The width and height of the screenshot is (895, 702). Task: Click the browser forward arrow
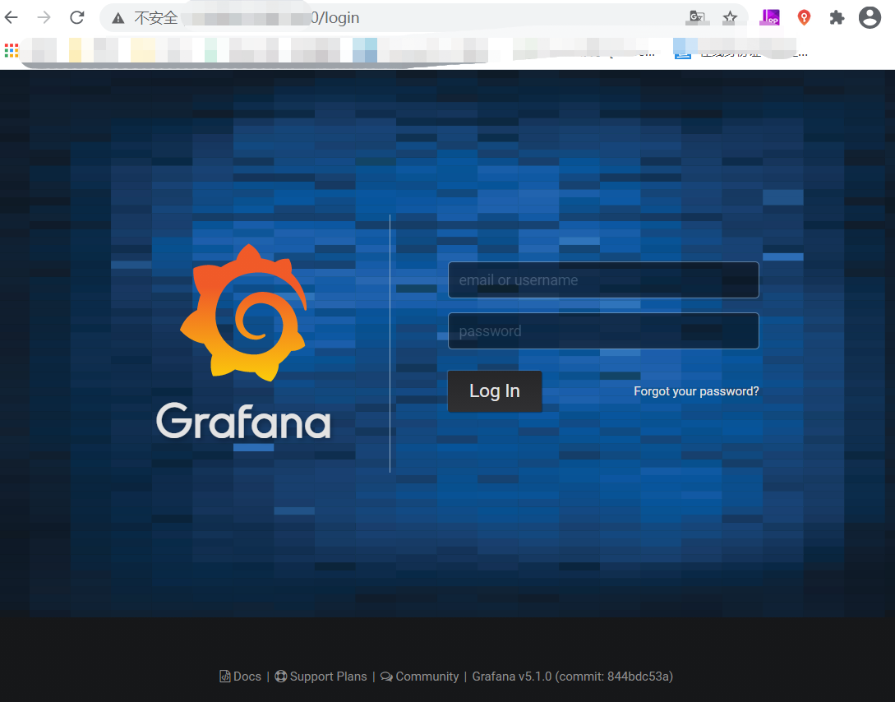[44, 18]
